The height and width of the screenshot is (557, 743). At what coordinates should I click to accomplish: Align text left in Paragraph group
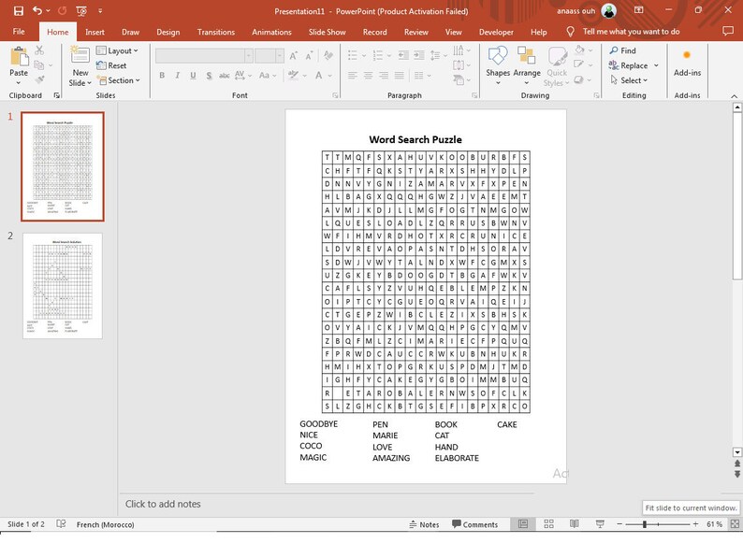[x=352, y=76]
